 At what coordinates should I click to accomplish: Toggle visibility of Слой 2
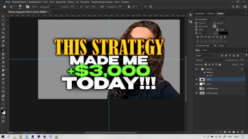click(x=196, y=84)
